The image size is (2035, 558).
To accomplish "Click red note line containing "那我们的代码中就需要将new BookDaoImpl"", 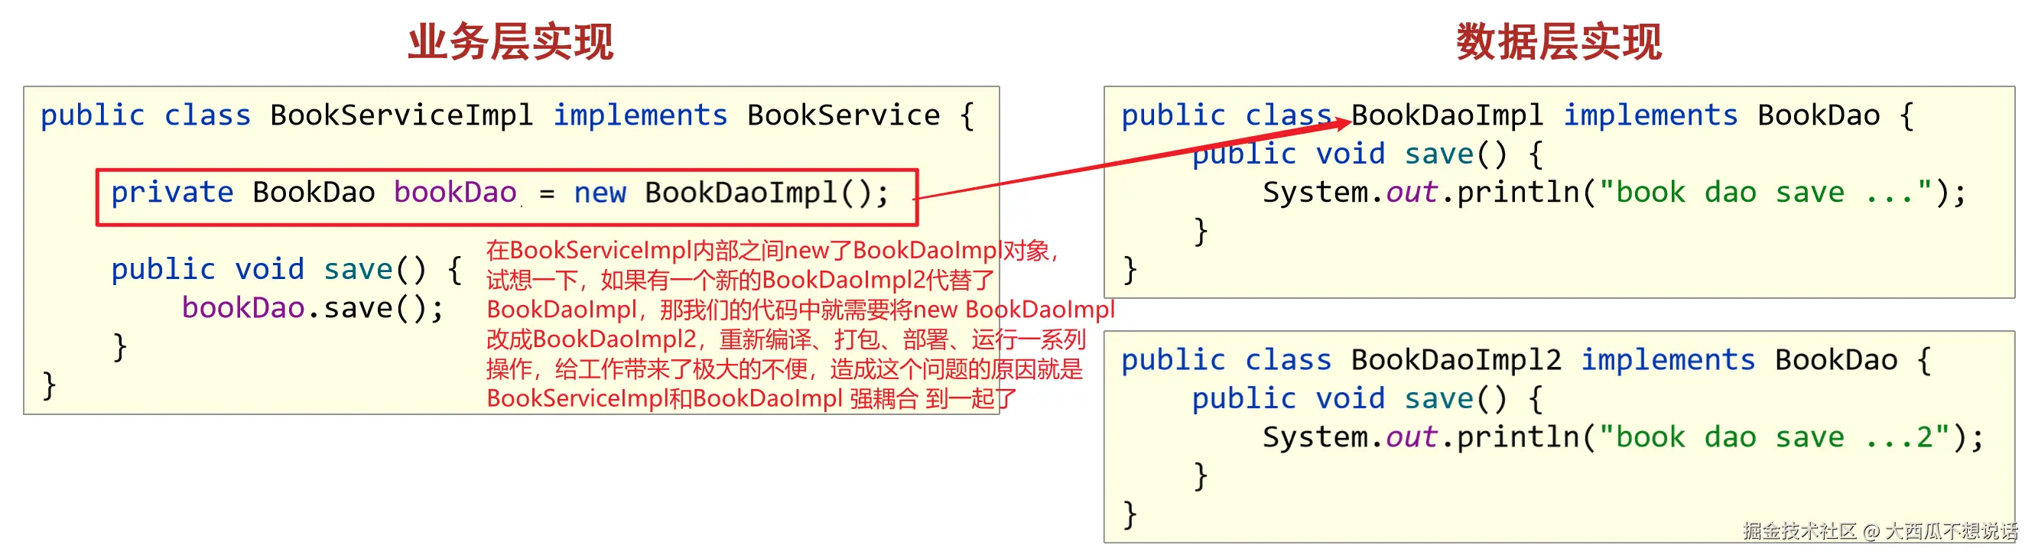I will click(800, 310).
